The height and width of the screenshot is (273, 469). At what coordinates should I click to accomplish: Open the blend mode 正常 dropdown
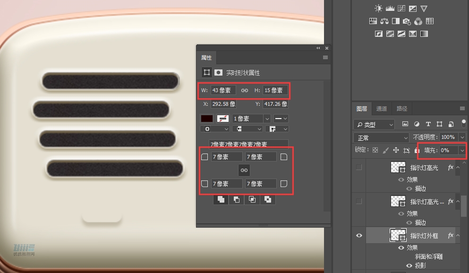381,137
